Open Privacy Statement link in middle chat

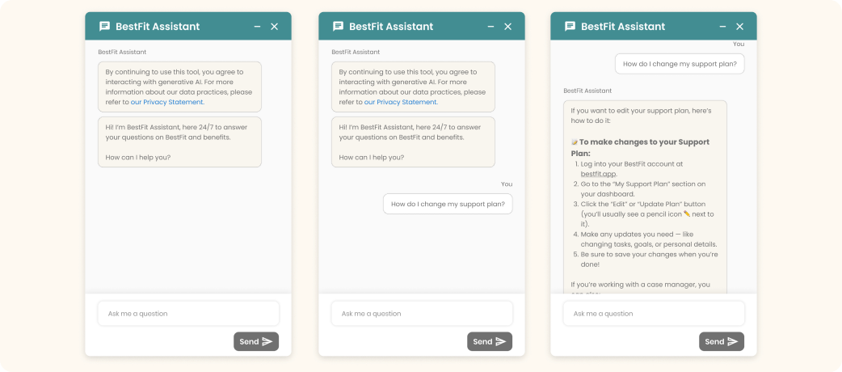click(x=401, y=102)
